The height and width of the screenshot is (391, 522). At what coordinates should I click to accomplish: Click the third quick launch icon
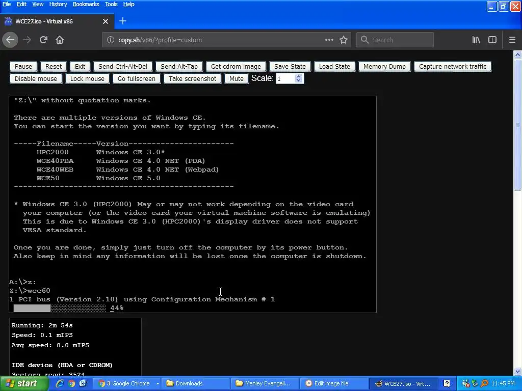[83, 383]
